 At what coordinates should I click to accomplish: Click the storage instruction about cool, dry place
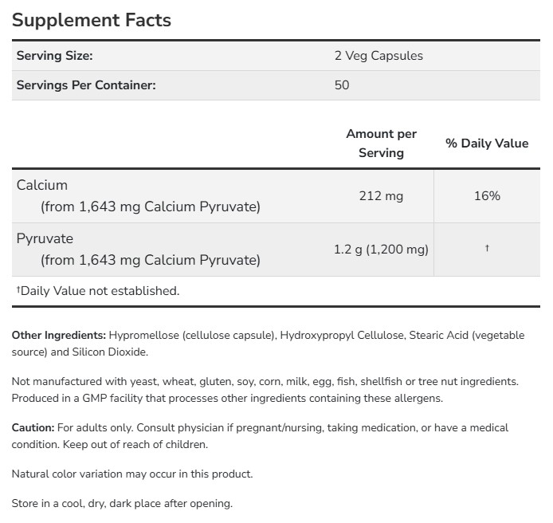coord(122,503)
